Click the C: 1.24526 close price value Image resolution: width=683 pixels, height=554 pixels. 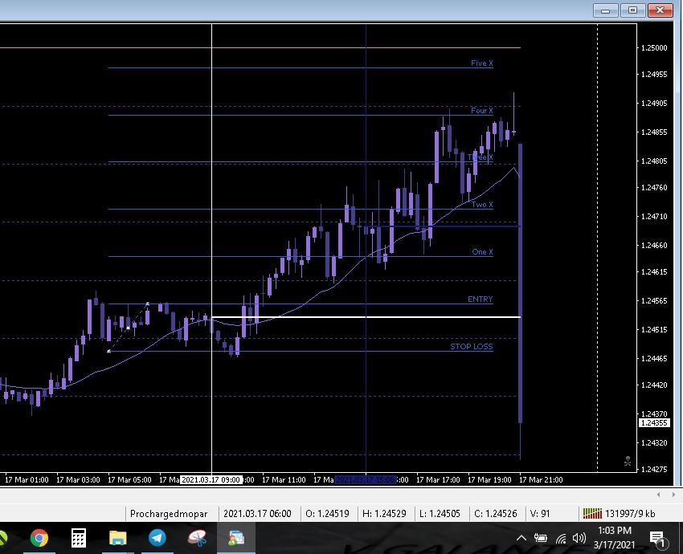(x=496, y=514)
